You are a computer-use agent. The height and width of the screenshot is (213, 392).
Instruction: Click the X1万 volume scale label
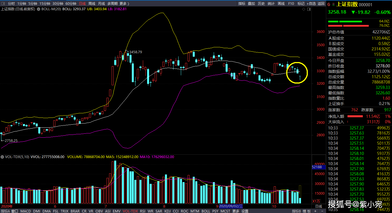click(316, 201)
